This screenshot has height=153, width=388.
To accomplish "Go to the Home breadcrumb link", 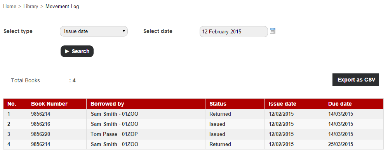I will point(10,7).
